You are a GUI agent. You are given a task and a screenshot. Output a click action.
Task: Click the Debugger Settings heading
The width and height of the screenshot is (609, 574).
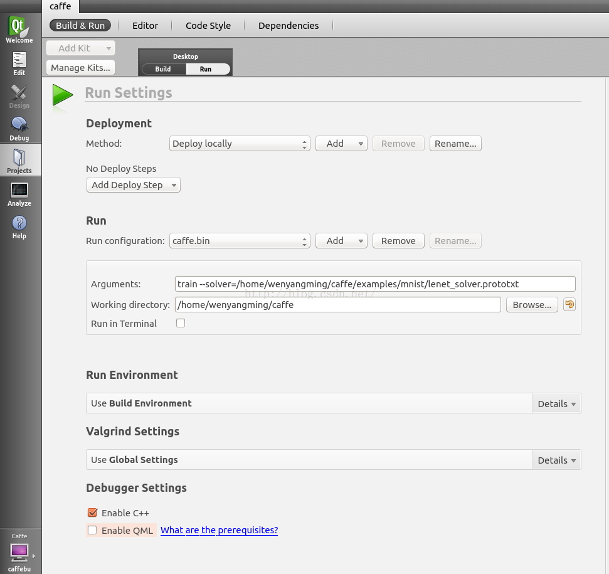[136, 488]
